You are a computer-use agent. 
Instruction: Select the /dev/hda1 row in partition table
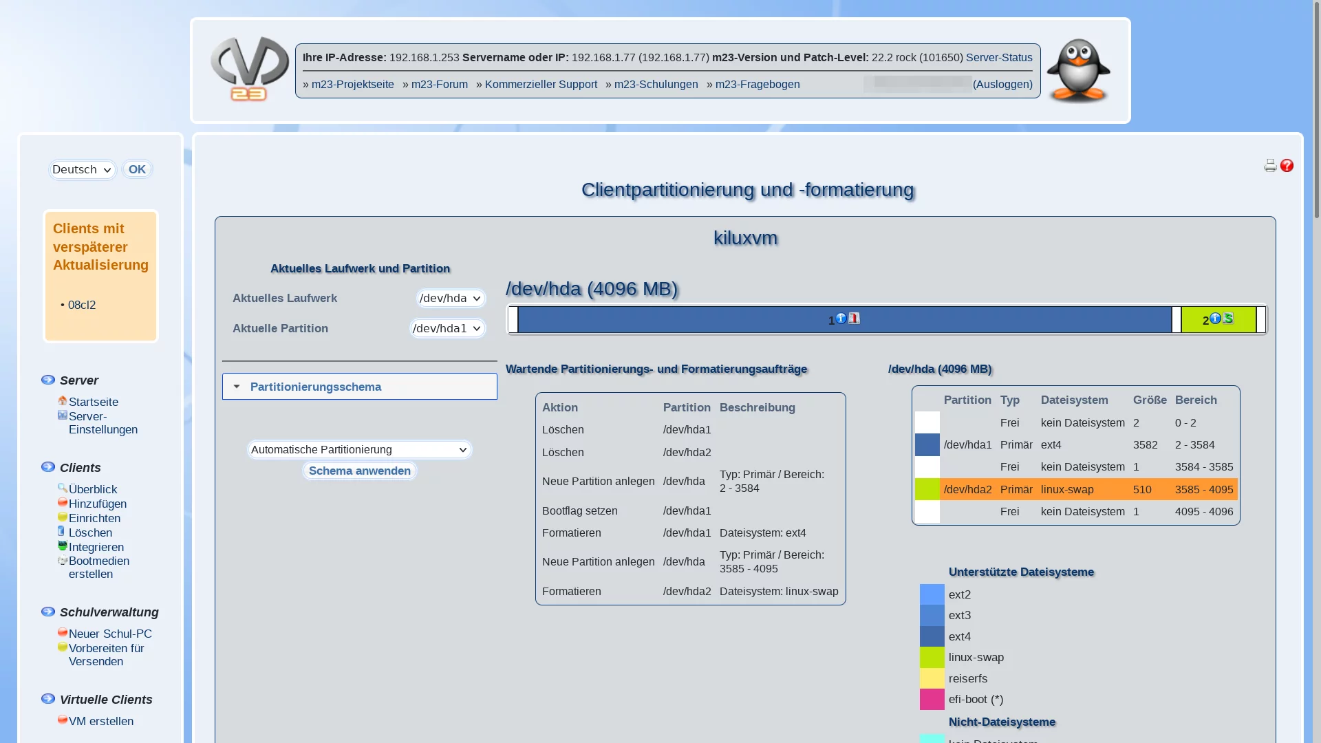(1076, 445)
